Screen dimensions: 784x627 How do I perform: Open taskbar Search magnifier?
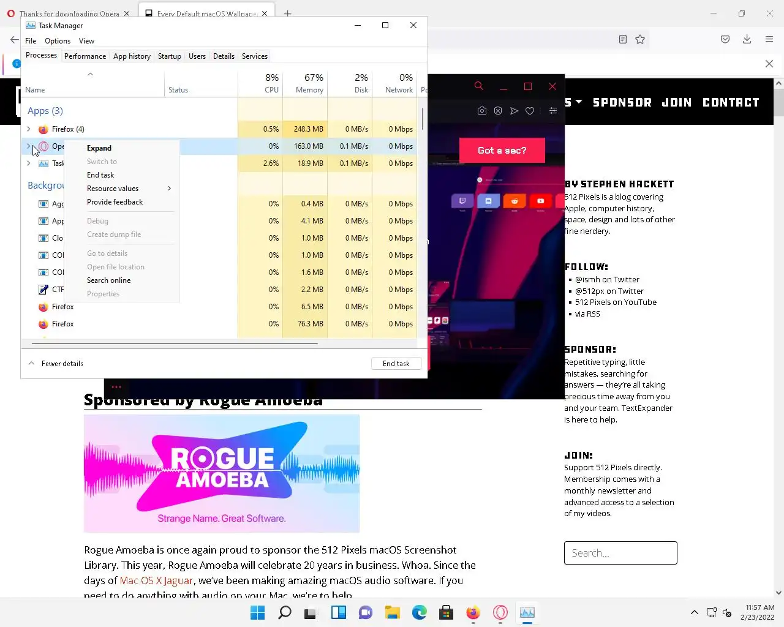tap(285, 612)
